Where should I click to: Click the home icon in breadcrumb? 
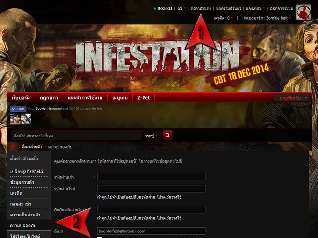point(13,147)
